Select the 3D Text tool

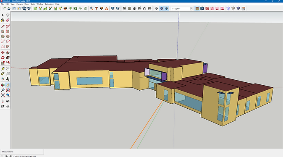pyautogui.click(x=8, y=79)
